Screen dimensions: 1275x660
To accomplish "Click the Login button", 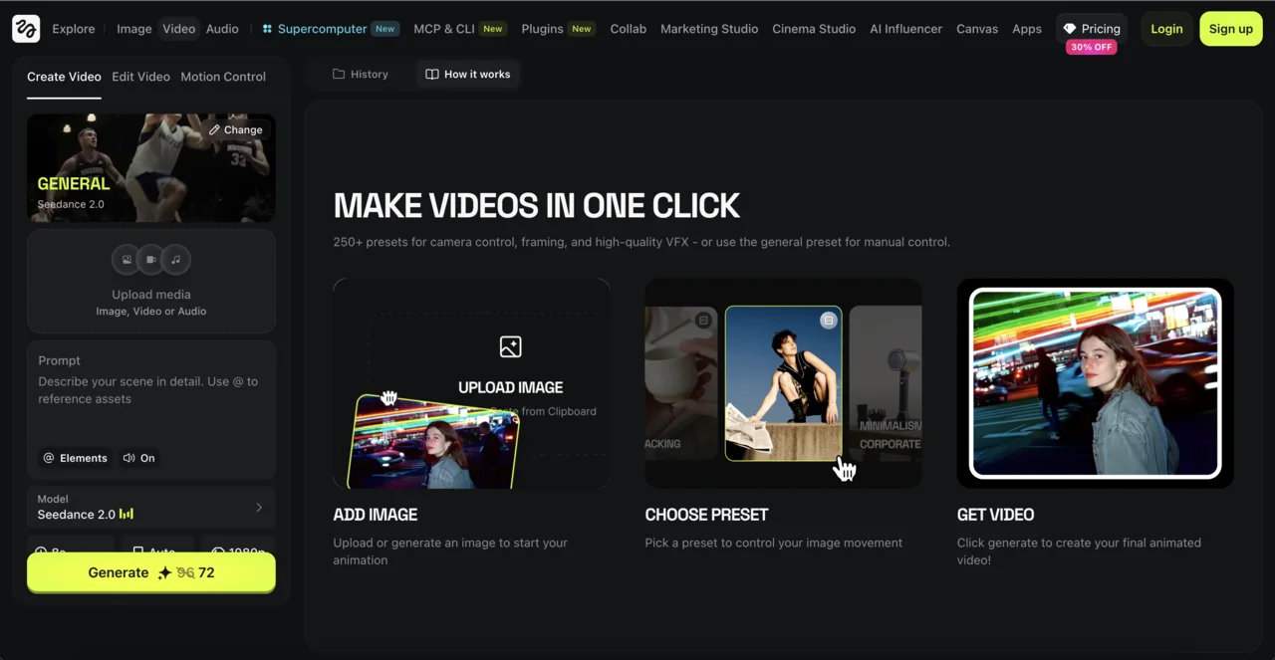I will [x=1166, y=29].
